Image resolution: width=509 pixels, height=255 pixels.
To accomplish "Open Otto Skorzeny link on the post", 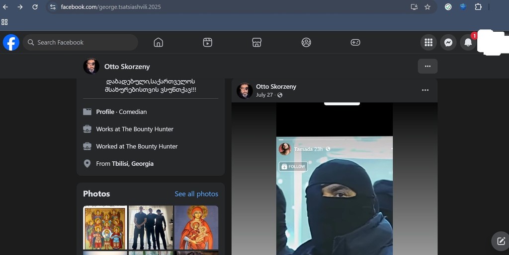I will click(x=276, y=86).
